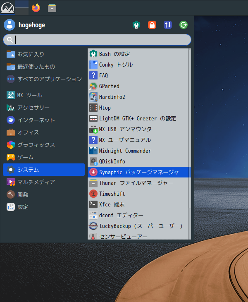Launch Midnight Commander
This screenshot has width=248, height=302.
[x=138, y=151]
